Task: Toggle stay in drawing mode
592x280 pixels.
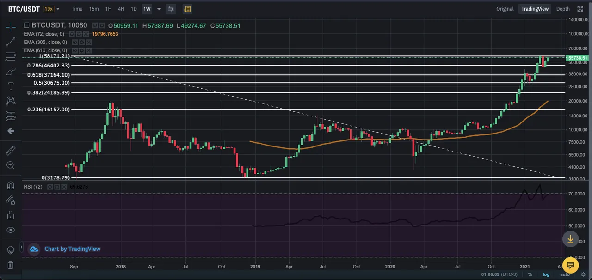Action: pos(11,200)
